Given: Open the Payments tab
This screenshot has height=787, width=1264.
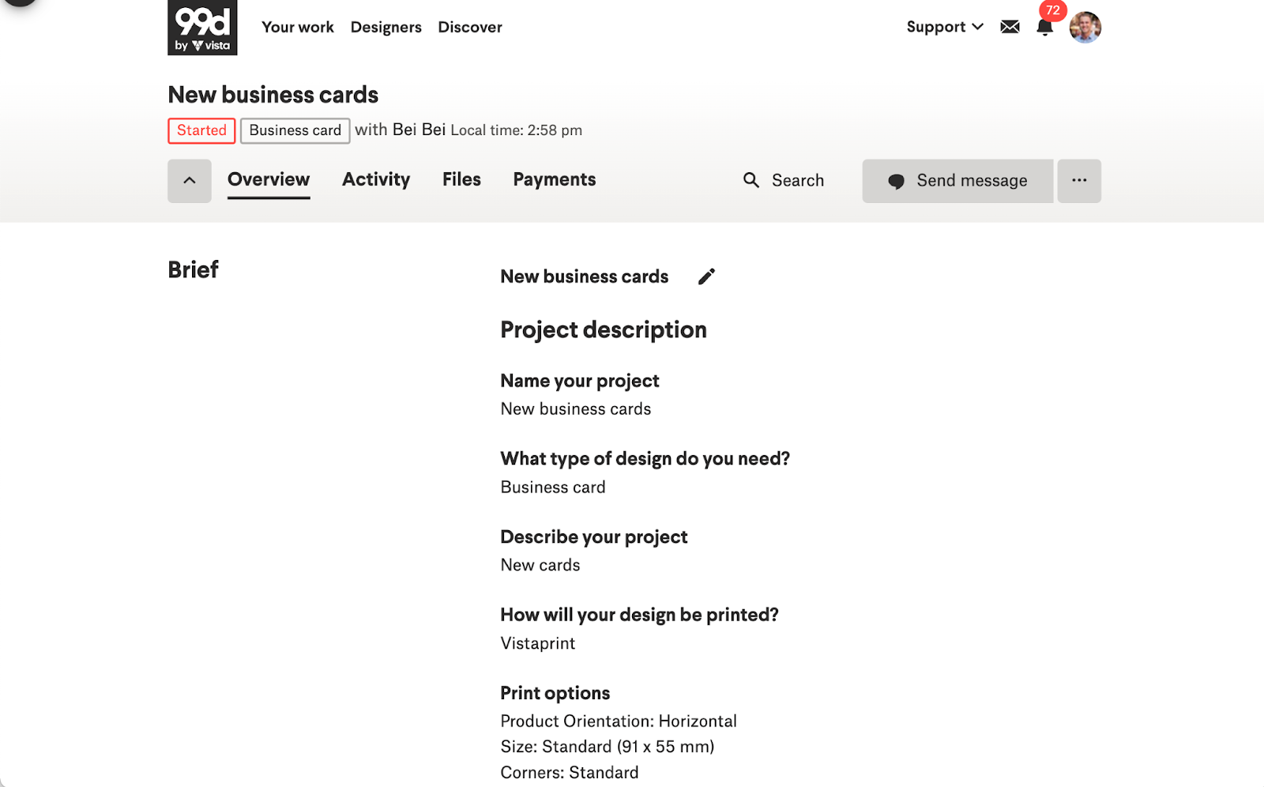Looking at the screenshot, I should tap(555, 180).
